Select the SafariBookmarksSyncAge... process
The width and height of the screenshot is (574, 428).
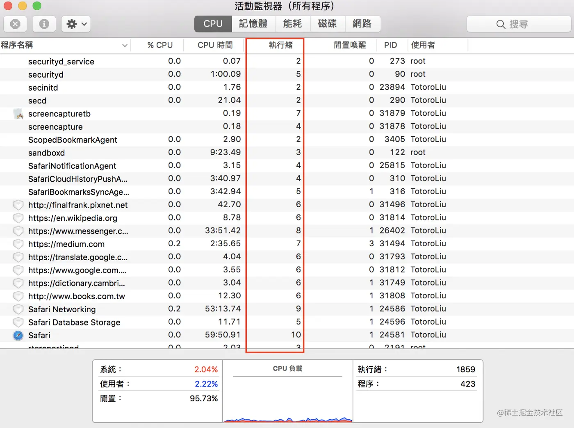pos(79,192)
